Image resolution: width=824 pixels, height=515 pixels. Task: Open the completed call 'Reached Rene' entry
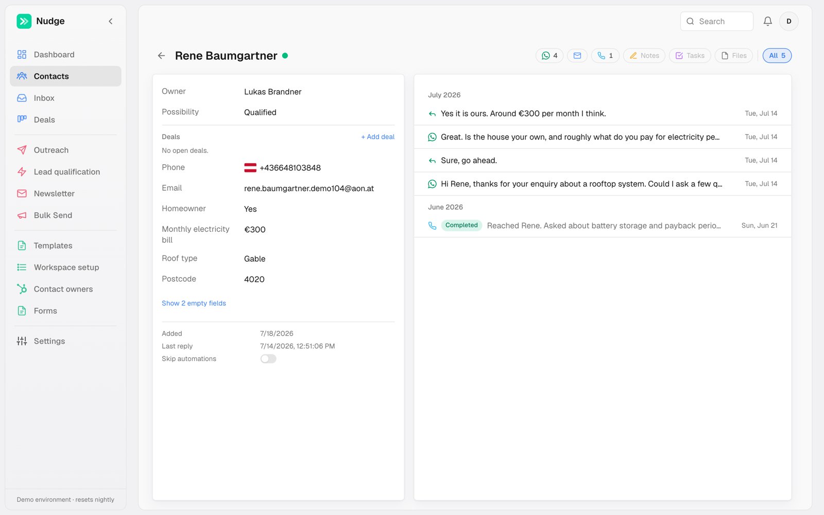(x=603, y=226)
